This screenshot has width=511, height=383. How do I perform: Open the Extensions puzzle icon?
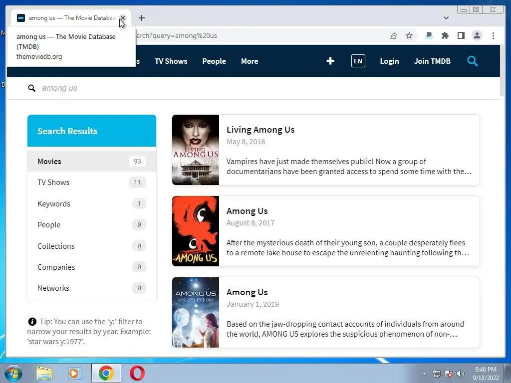[445, 35]
